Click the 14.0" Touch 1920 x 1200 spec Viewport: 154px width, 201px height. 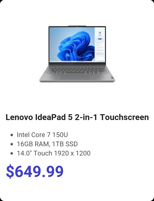point(54,153)
